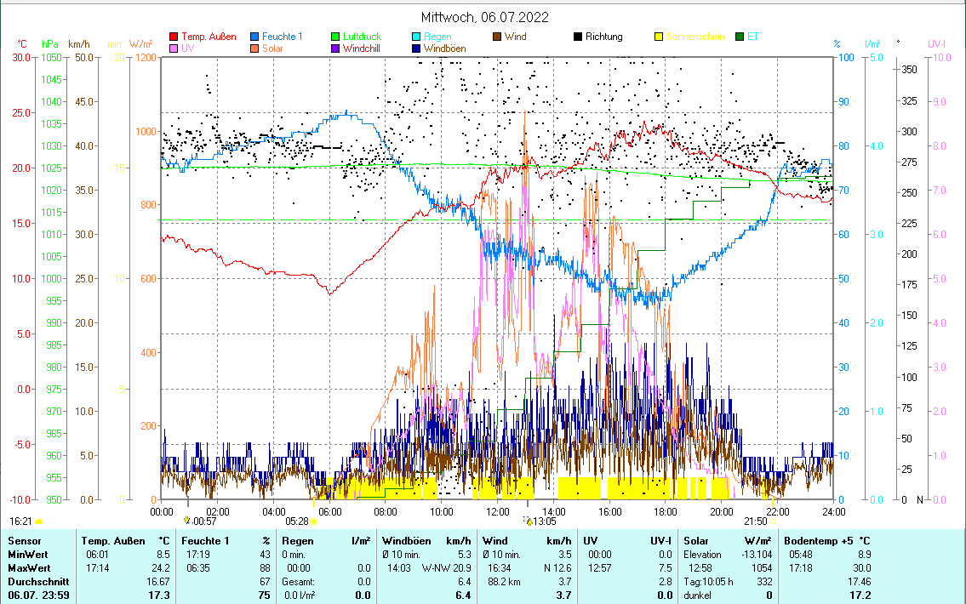This screenshot has height=604, width=966.
Task: Select the brown Wind legend square
Action: tap(497, 37)
